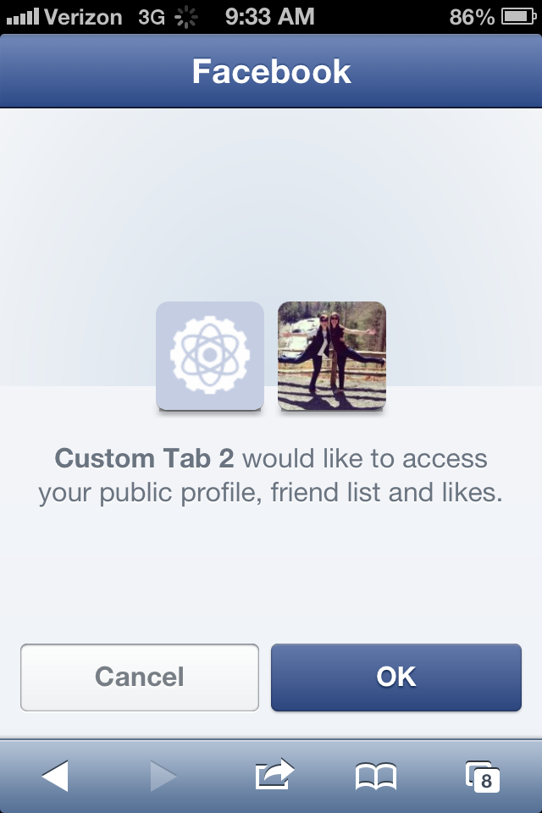Tap the Verizon carrier label
542x813 pixels.
[x=83, y=17]
